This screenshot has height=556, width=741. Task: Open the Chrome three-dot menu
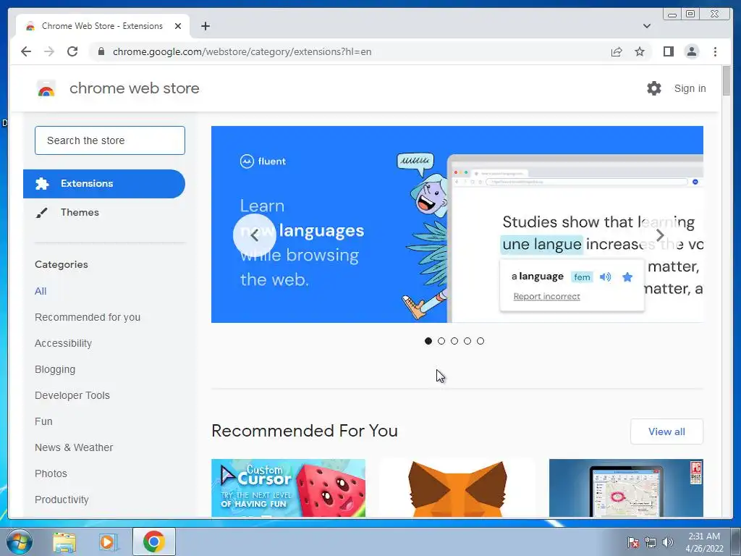(x=715, y=51)
